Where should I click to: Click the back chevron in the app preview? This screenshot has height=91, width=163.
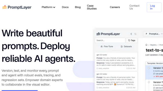click(131, 34)
